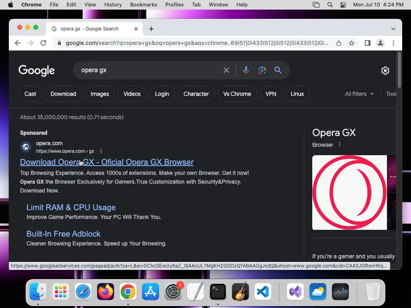This screenshot has width=411, height=308.
Task: Go to Google homepage logo
Action: [x=37, y=71]
